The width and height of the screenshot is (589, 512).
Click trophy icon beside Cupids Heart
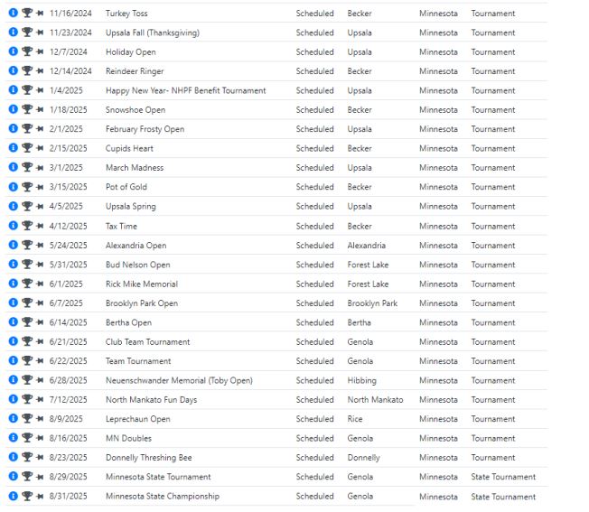click(27, 149)
